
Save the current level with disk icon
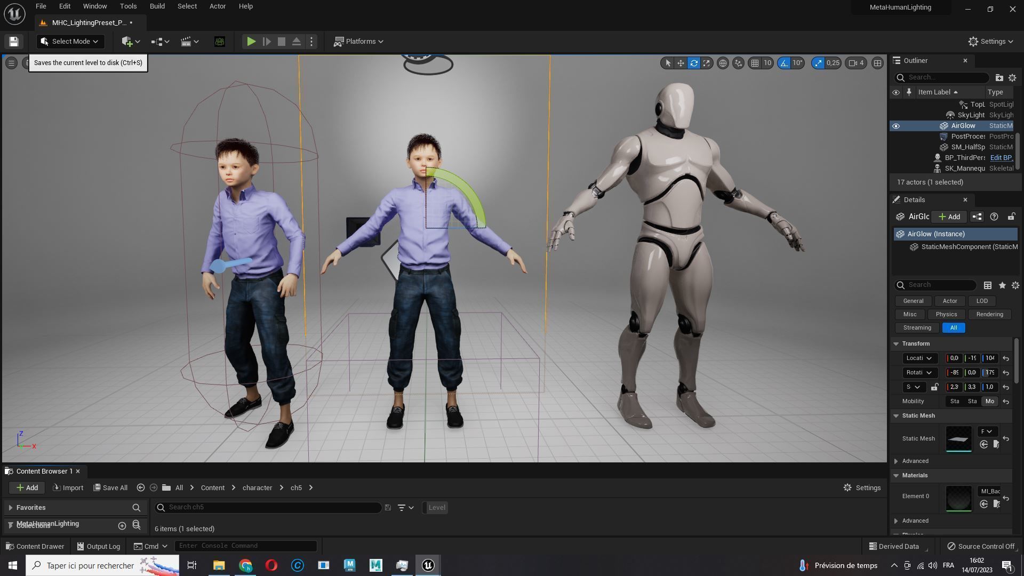point(14,42)
